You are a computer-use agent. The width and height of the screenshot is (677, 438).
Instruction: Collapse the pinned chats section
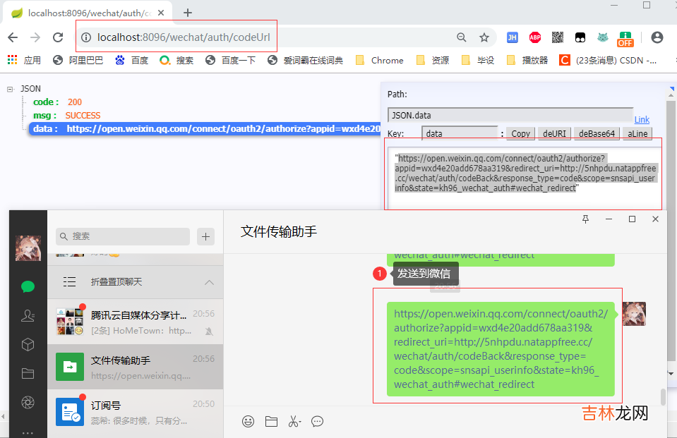point(209,282)
